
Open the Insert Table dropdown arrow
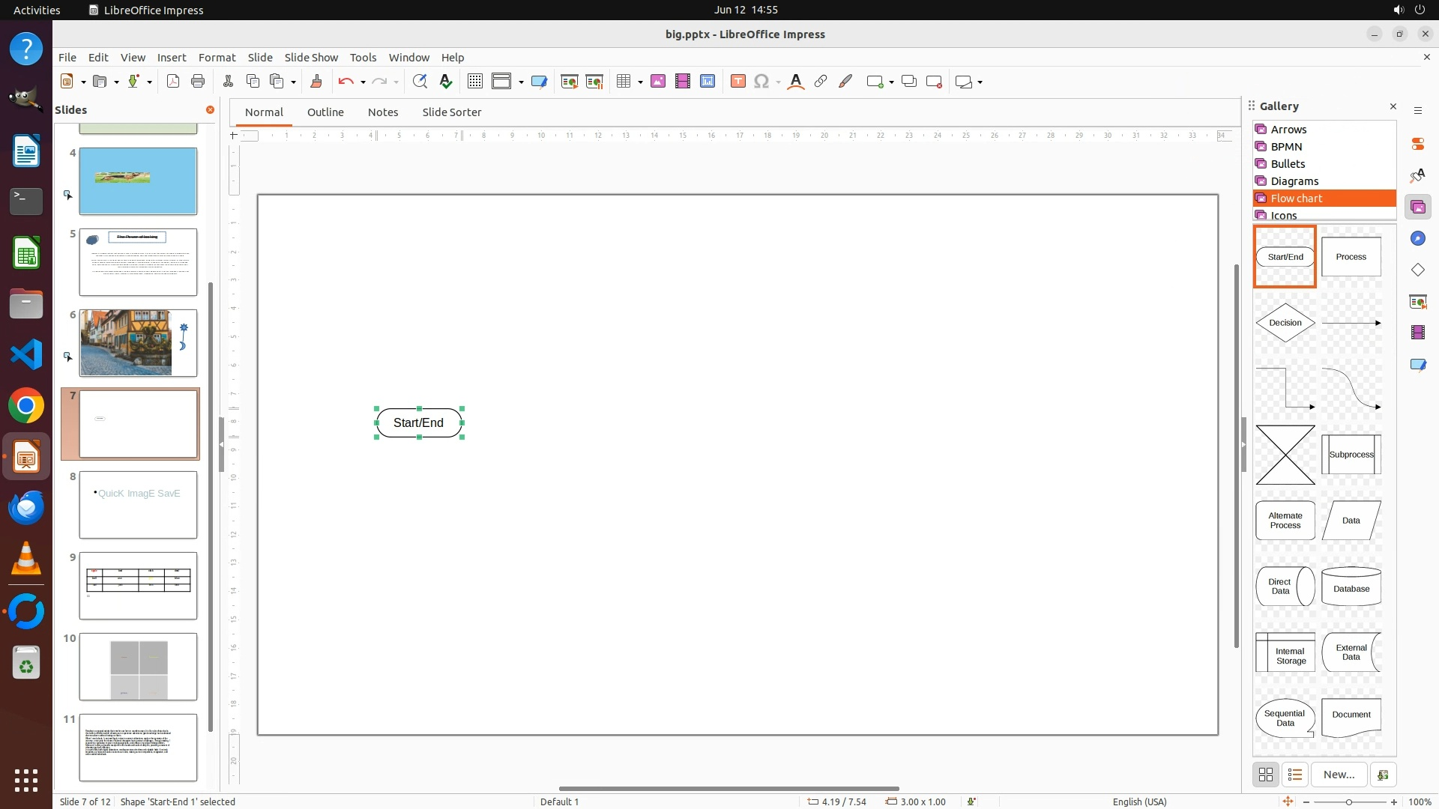click(640, 82)
